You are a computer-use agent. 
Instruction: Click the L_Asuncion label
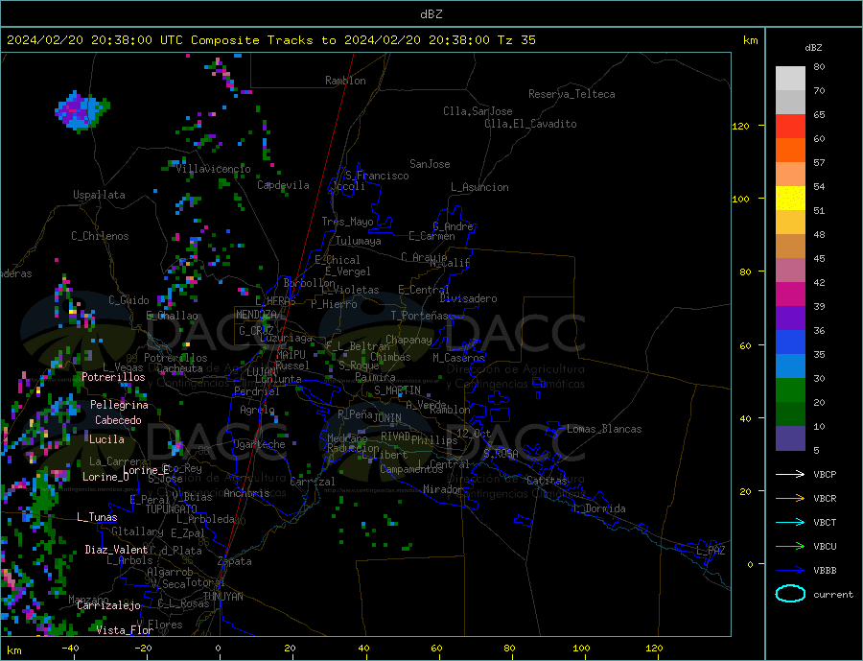(480, 187)
